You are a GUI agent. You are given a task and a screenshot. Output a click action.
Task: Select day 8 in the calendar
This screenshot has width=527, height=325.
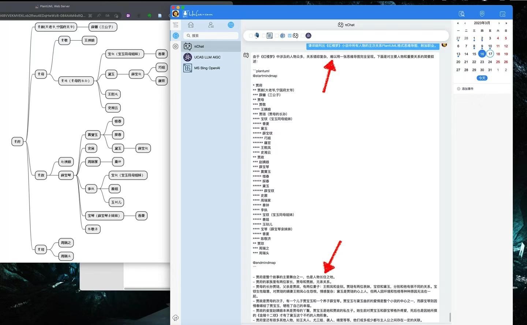click(474, 46)
